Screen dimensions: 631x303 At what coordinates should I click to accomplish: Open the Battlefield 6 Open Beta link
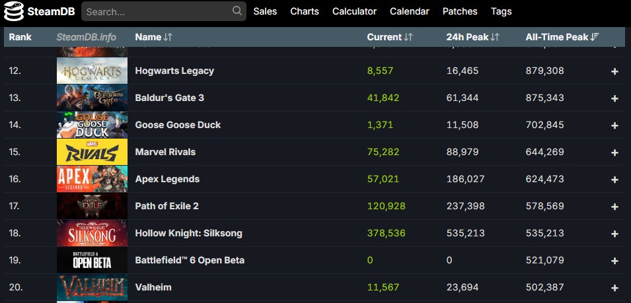point(190,260)
